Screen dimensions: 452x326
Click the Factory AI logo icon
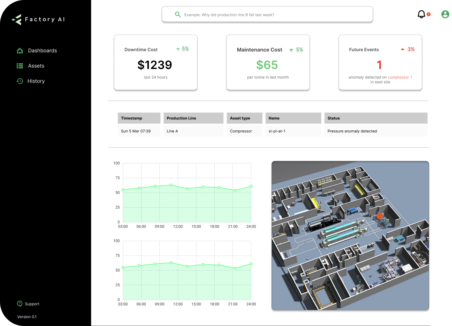(17, 19)
